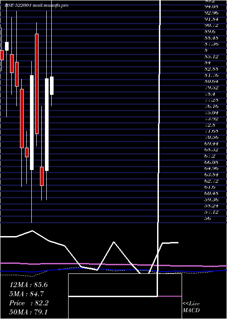Click the 89.6 price axis label
Screen dimensions: 227x319
click(x=210, y=31)
